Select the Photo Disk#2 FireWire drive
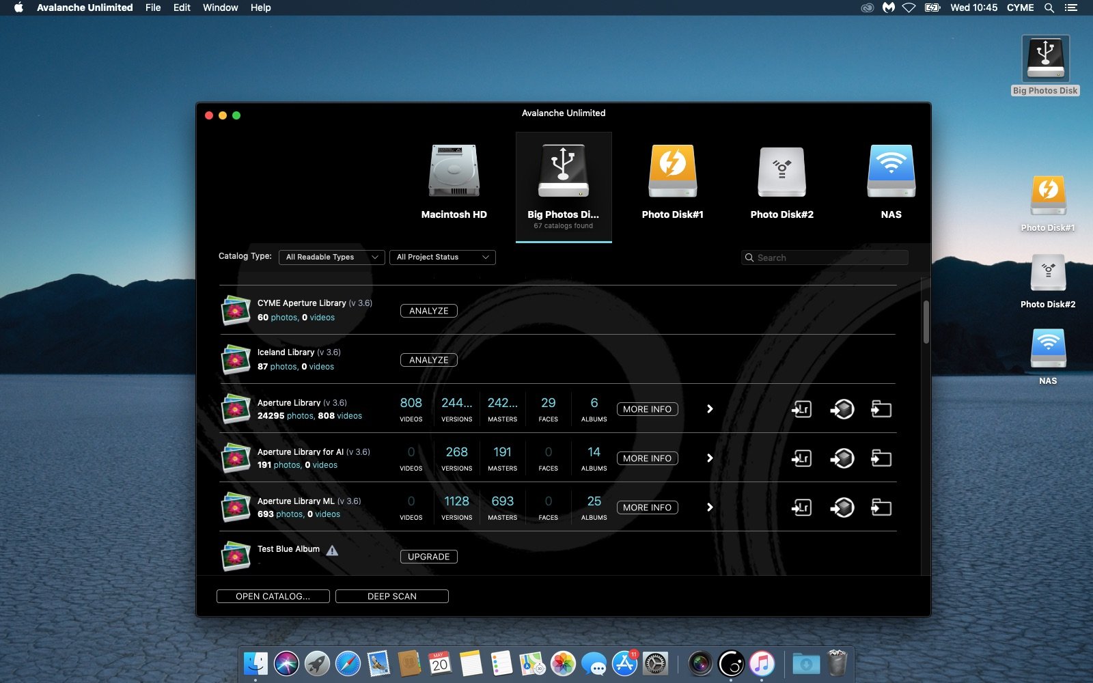This screenshot has height=683, width=1093. coord(782,171)
